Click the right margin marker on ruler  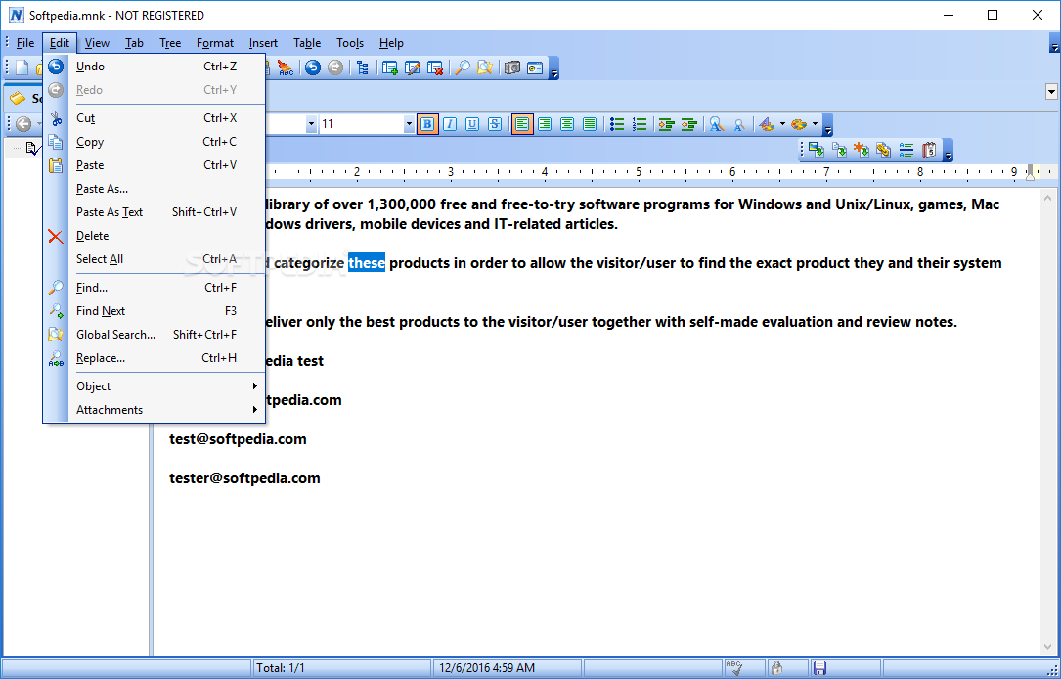coord(1030,172)
